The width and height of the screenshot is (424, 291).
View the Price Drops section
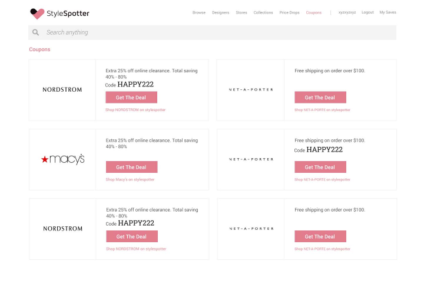289,12
